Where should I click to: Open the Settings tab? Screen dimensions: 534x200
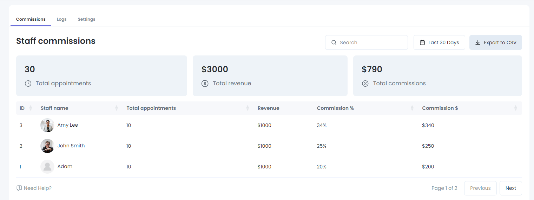tap(86, 19)
